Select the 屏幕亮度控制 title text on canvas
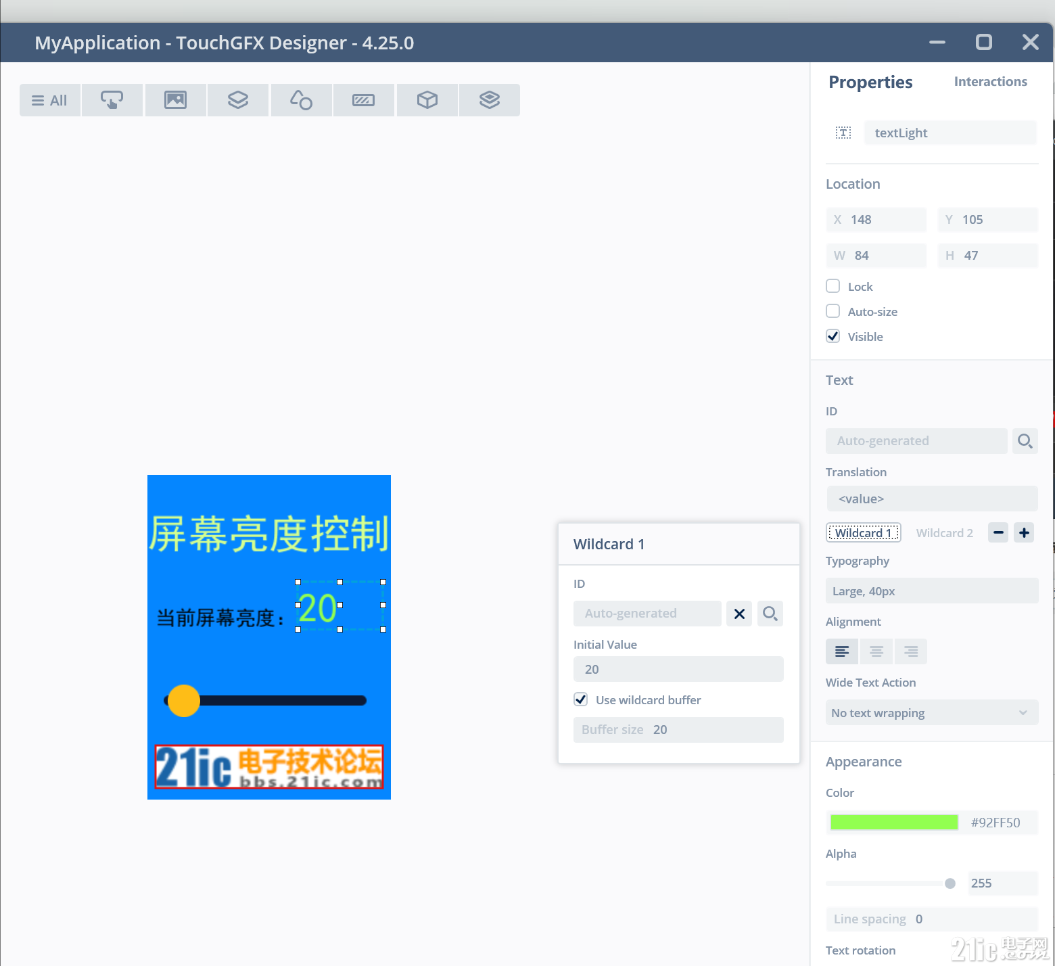 point(269,534)
